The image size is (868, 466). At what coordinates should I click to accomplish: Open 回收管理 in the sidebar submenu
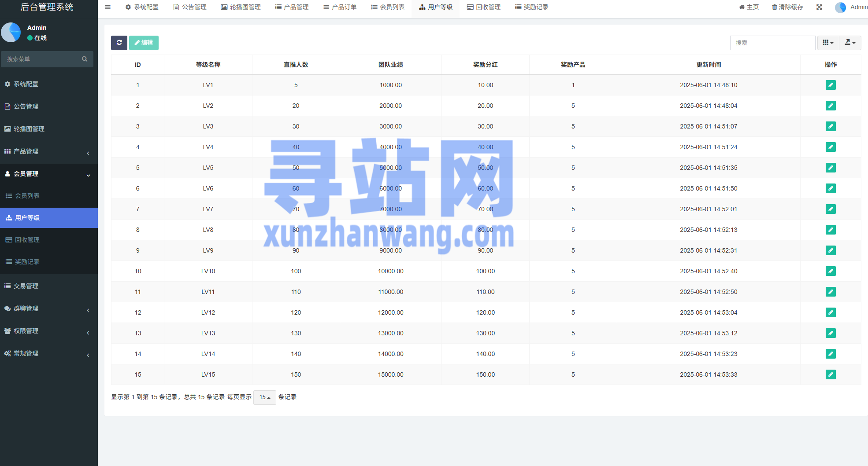[x=27, y=240]
